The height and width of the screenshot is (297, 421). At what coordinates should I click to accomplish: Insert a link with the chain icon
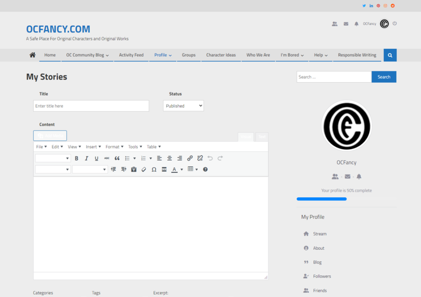(190, 158)
